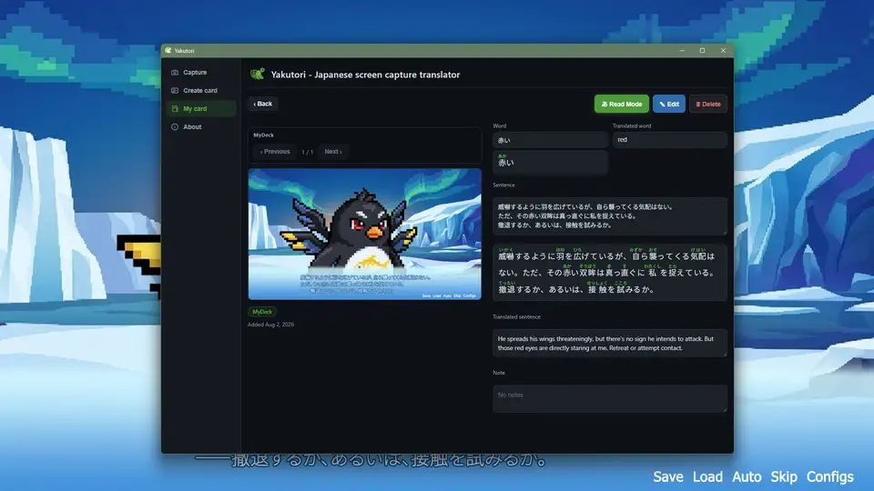This screenshot has height=491, width=874.
Task: Click the Added Aug 2, 2026 date text
Action: pos(271,325)
